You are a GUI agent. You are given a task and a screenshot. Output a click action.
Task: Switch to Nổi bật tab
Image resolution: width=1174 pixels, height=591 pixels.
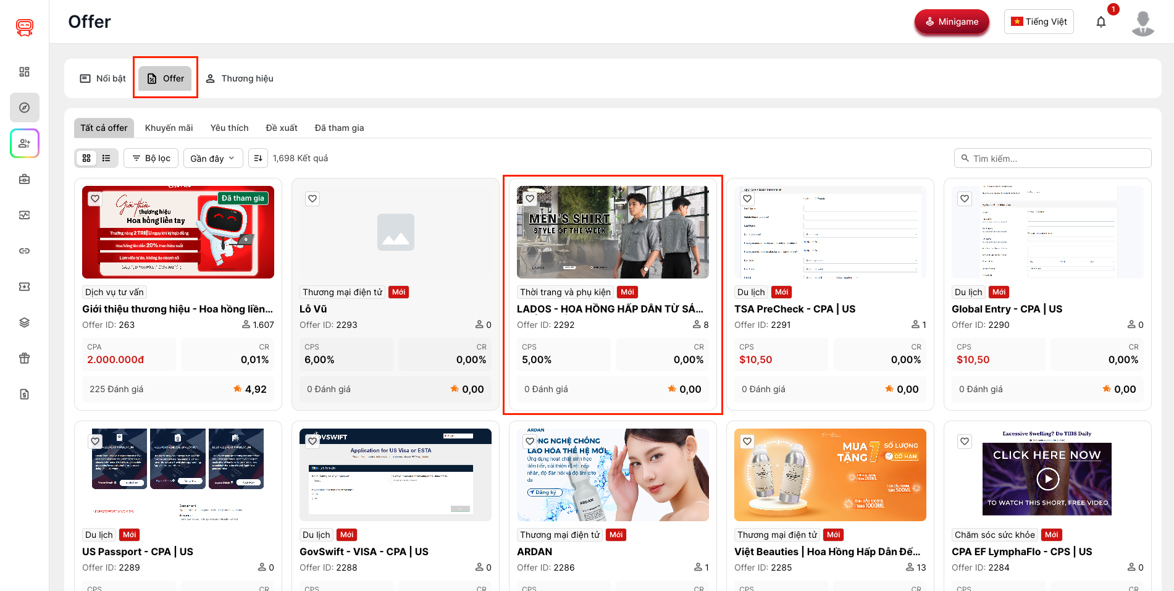click(x=103, y=78)
